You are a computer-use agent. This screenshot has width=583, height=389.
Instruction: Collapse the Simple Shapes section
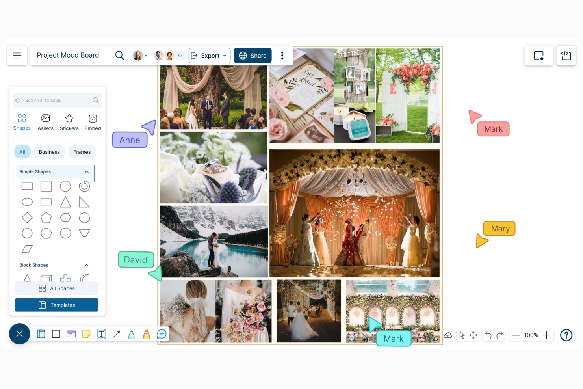87,172
